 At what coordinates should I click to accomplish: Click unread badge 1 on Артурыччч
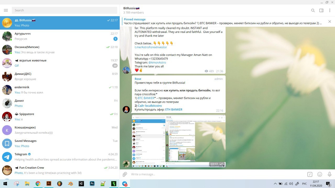[115, 39]
